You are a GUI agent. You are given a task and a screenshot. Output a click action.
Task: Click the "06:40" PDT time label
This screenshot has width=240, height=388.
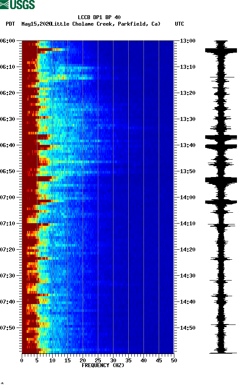pos(7,145)
